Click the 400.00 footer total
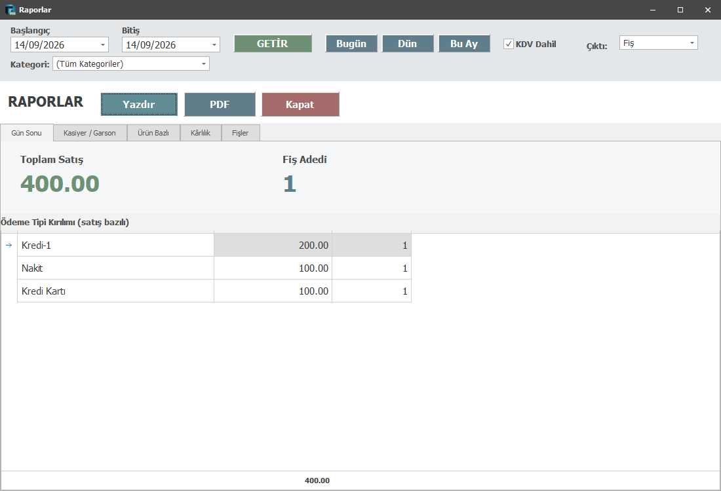Screen dimensions: 721x491 click(317, 481)
